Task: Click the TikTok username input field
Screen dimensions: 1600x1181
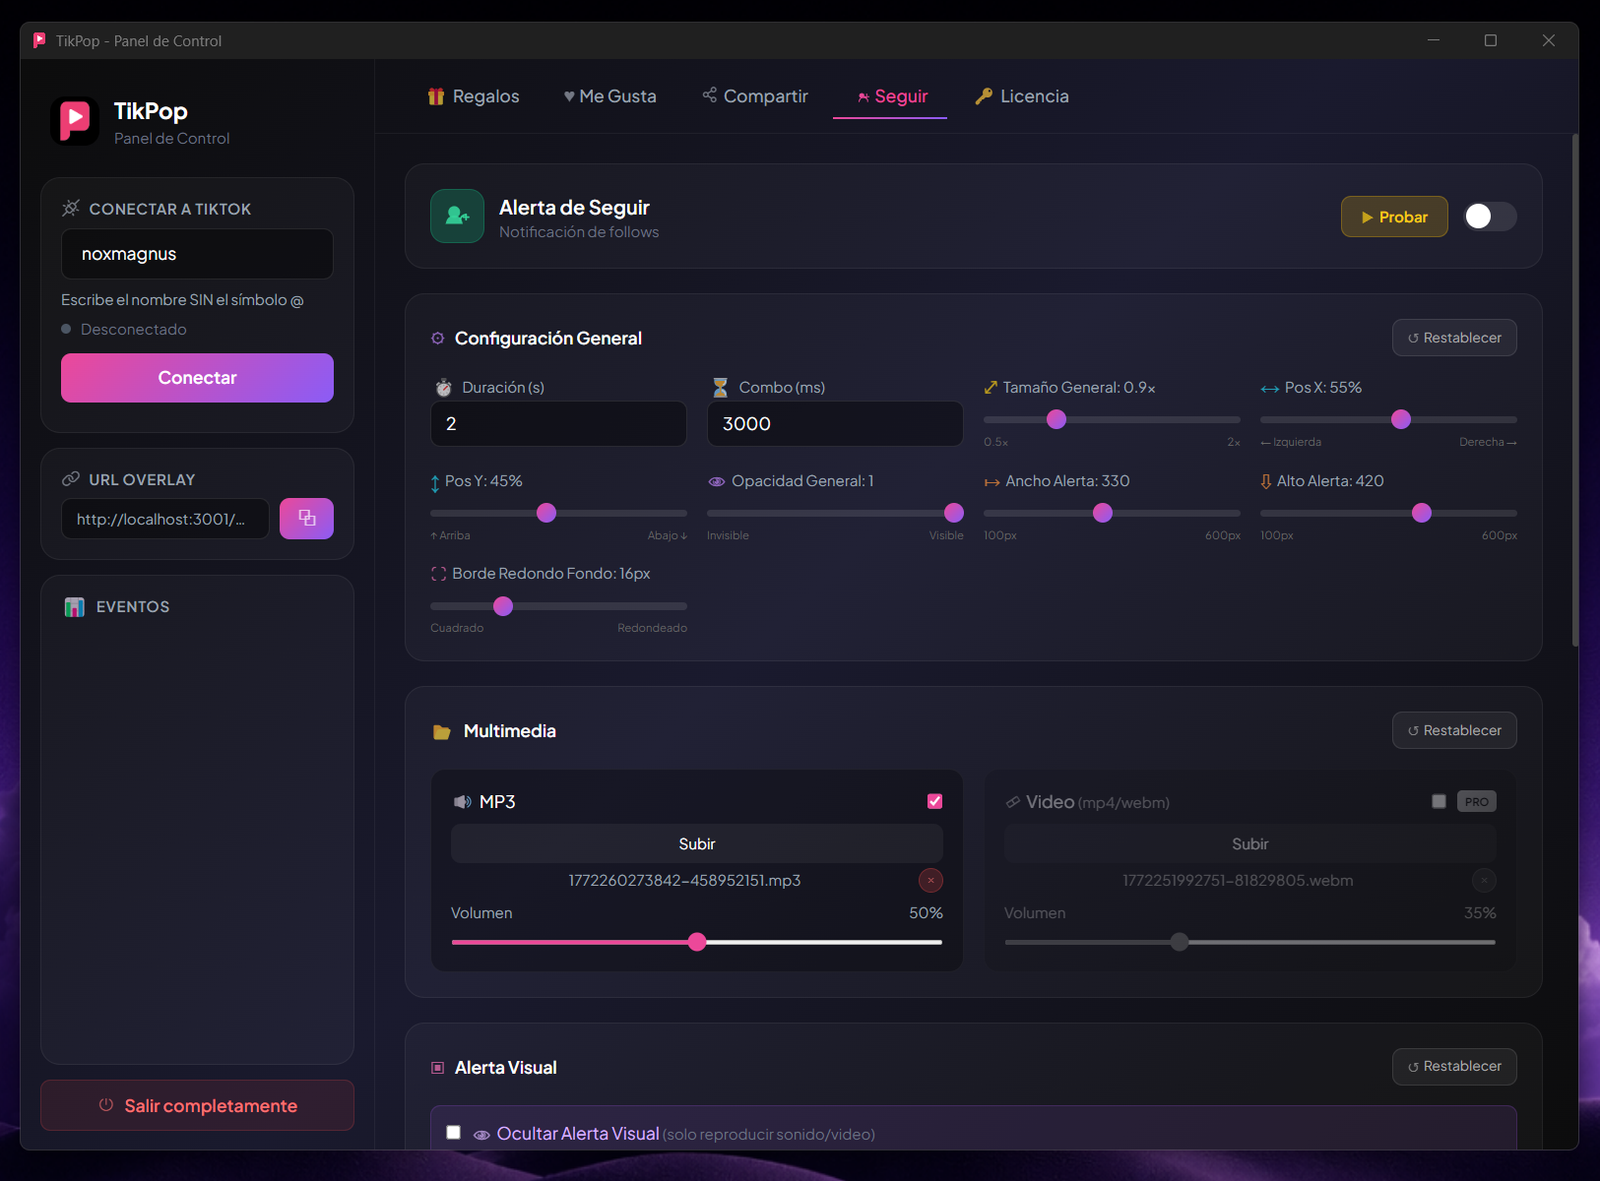Action: pos(197,254)
